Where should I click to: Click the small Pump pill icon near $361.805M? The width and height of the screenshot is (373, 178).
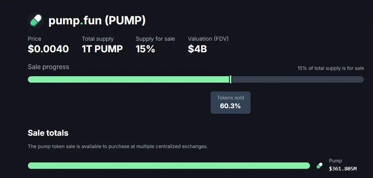(x=320, y=166)
